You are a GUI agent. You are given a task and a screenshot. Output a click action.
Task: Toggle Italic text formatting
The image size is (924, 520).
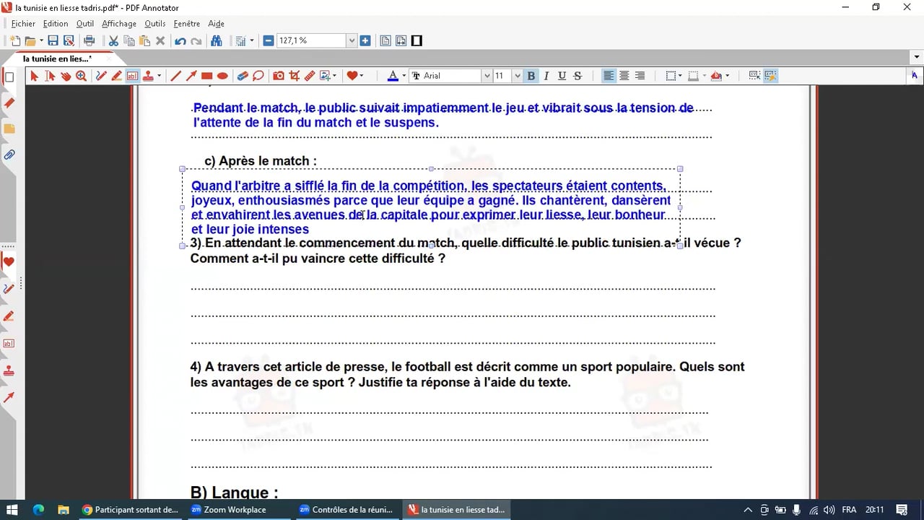[x=546, y=76]
